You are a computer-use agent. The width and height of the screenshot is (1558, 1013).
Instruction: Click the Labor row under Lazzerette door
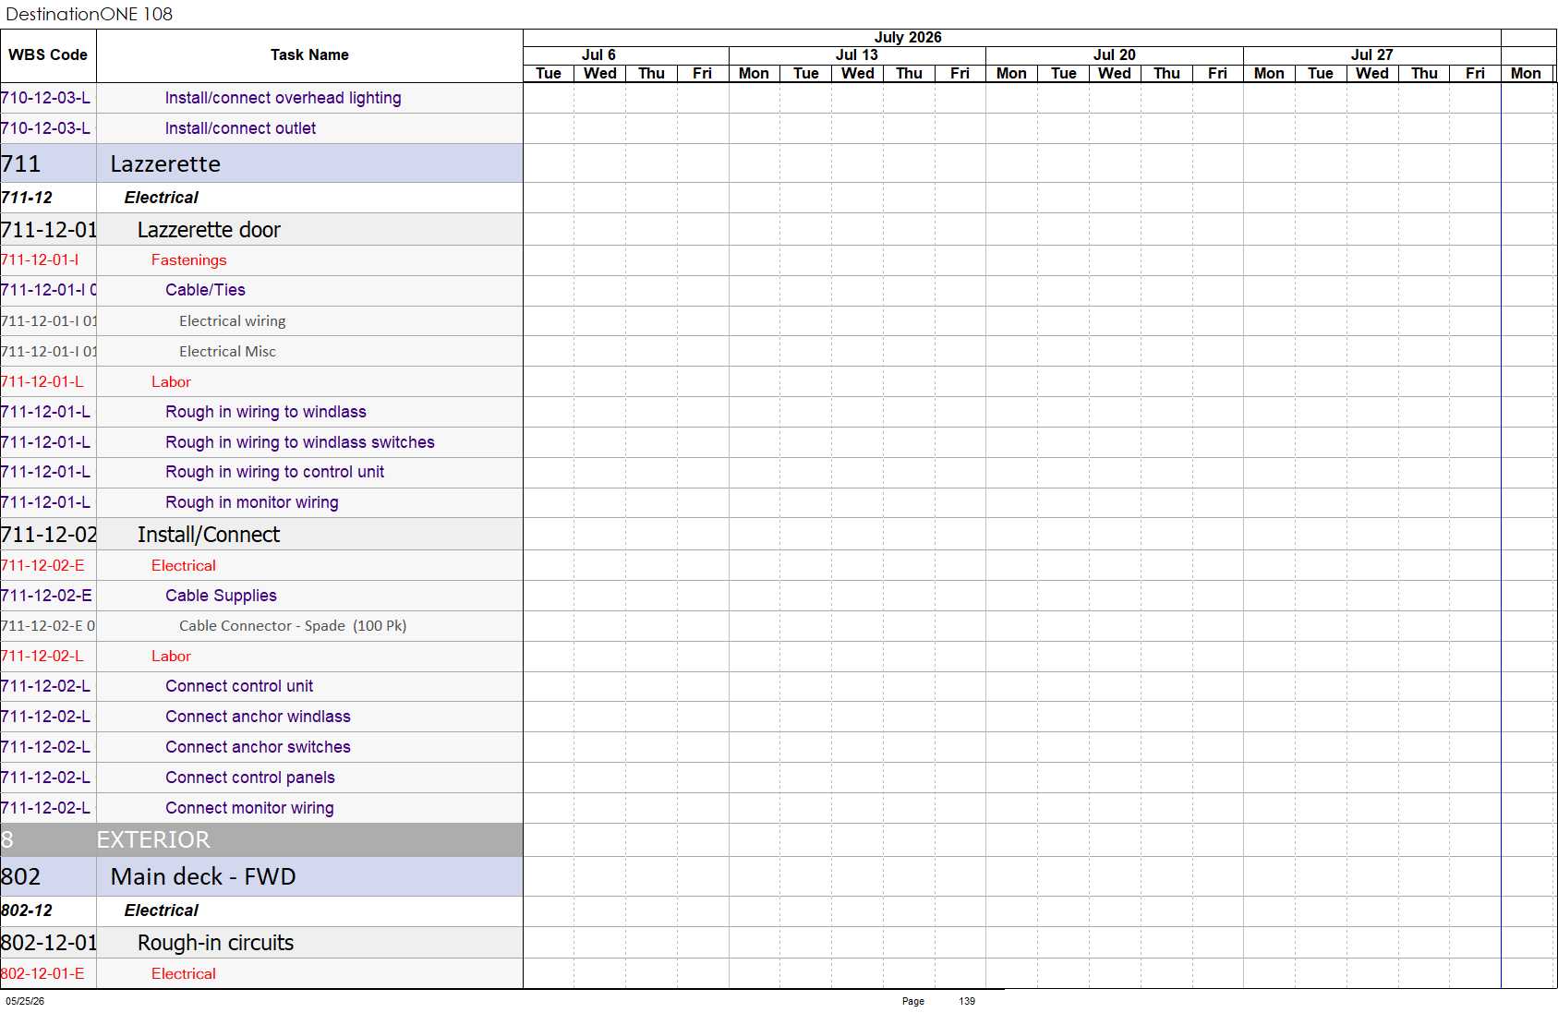261,382
